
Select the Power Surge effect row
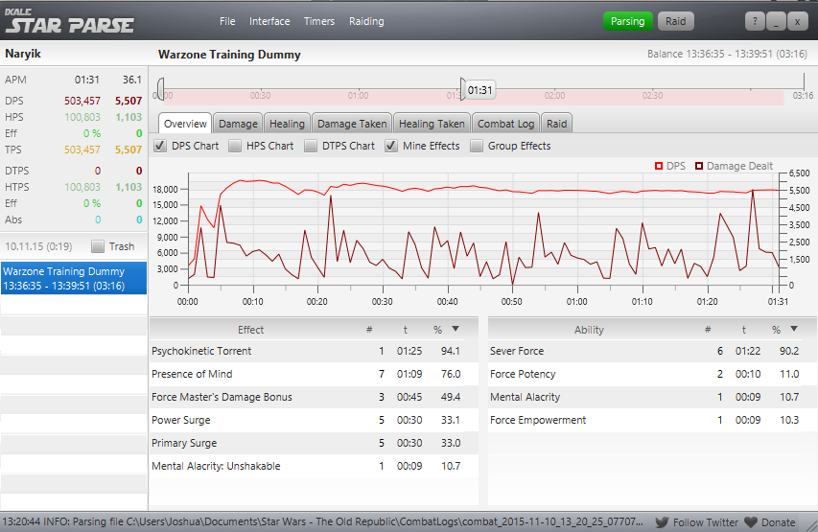pos(314,420)
